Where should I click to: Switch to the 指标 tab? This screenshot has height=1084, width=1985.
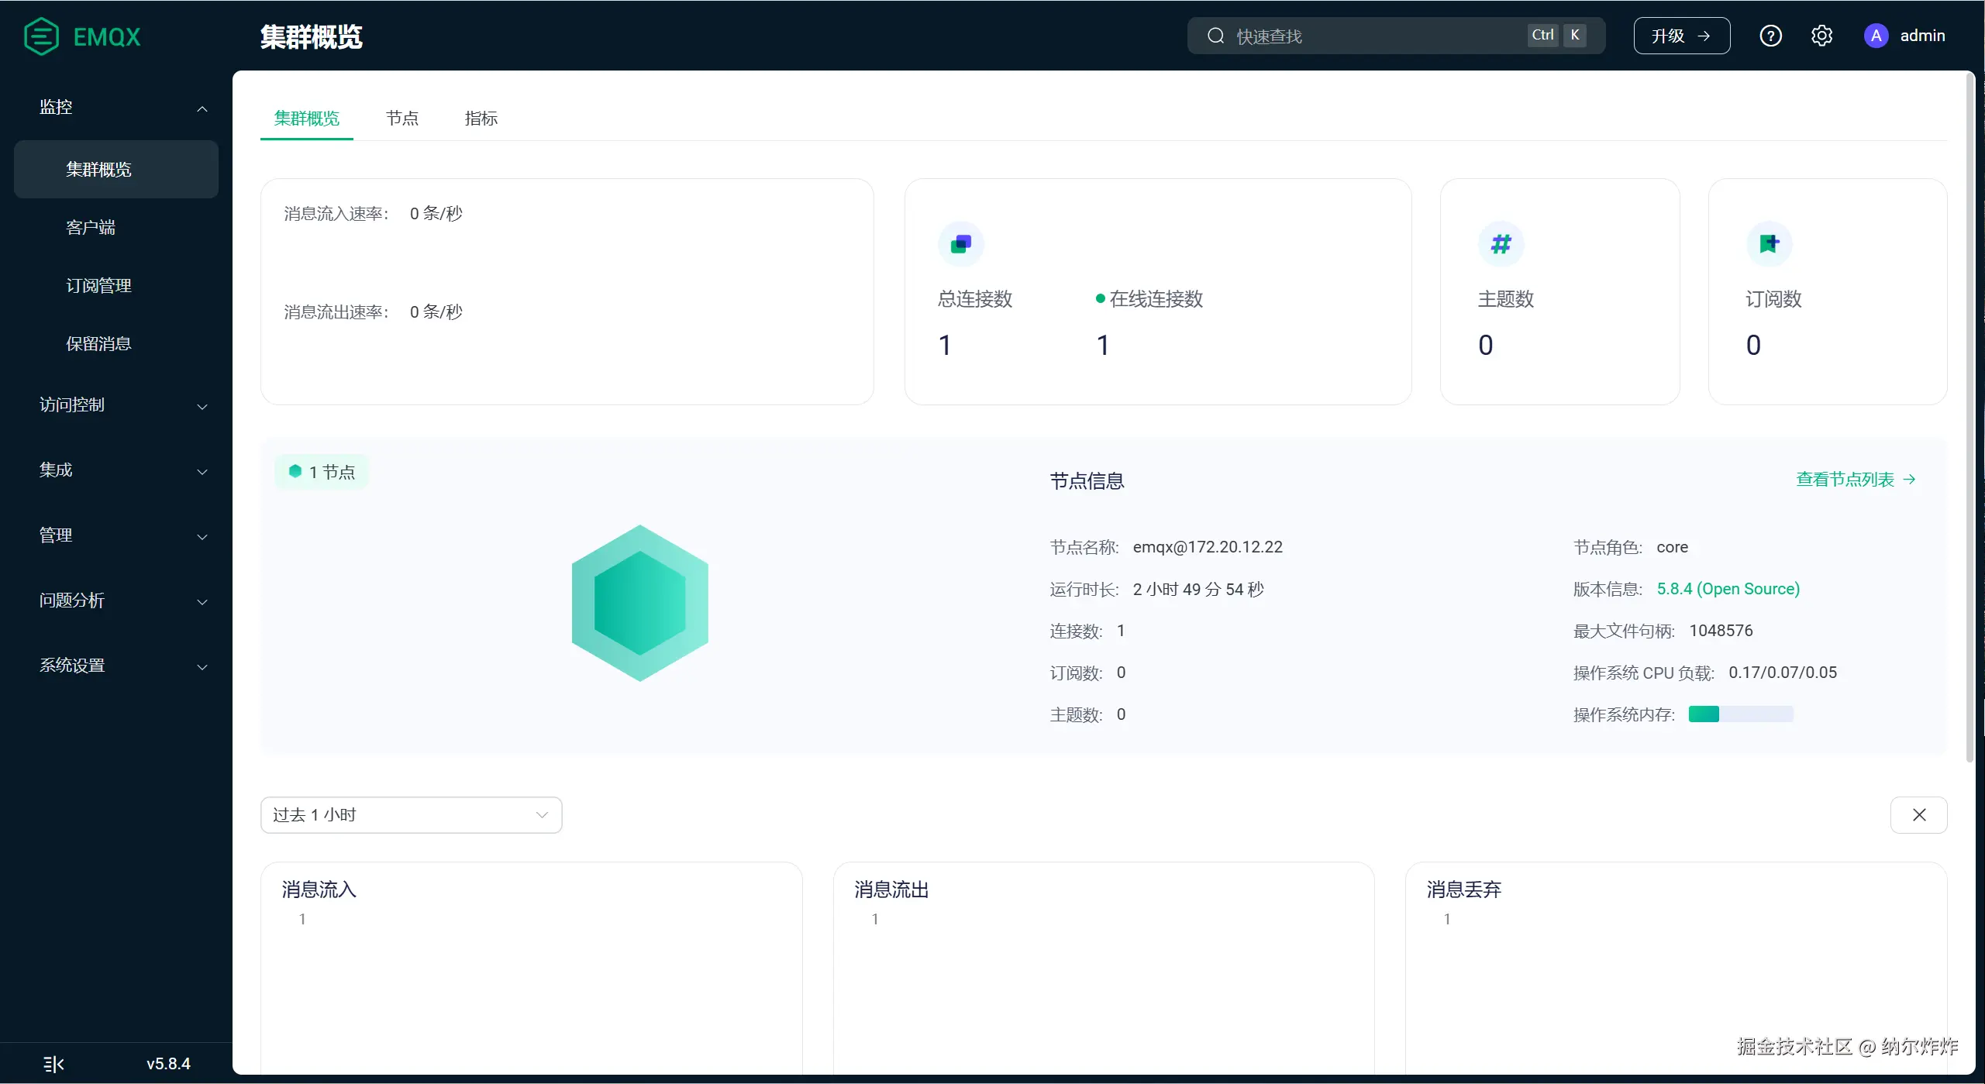(481, 119)
